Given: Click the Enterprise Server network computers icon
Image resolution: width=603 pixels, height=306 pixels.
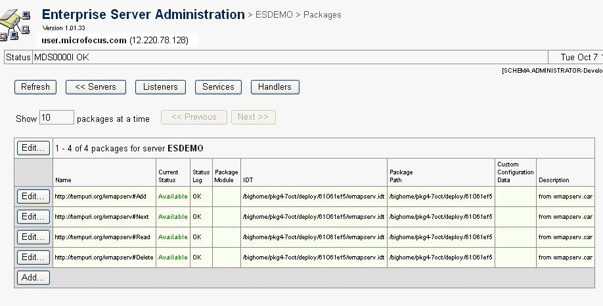Looking at the screenshot, I should click(16, 24).
